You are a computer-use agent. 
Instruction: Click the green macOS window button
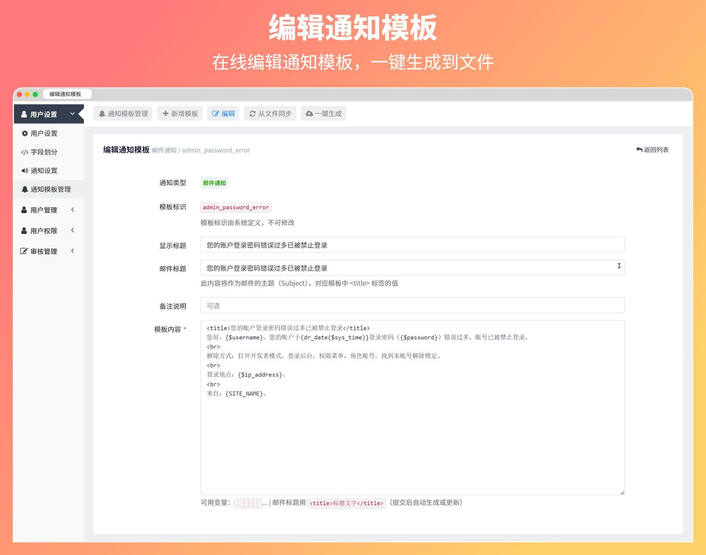coord(35,94)
